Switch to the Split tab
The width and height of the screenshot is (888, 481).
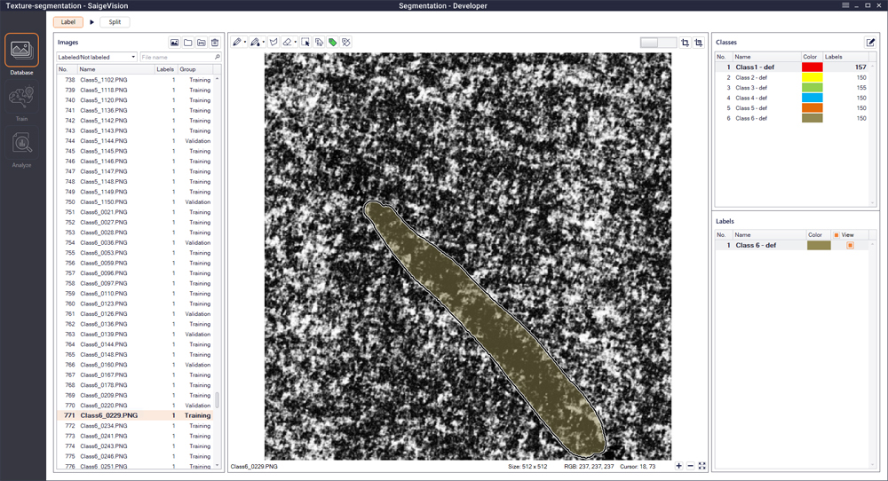coord(115,22)
